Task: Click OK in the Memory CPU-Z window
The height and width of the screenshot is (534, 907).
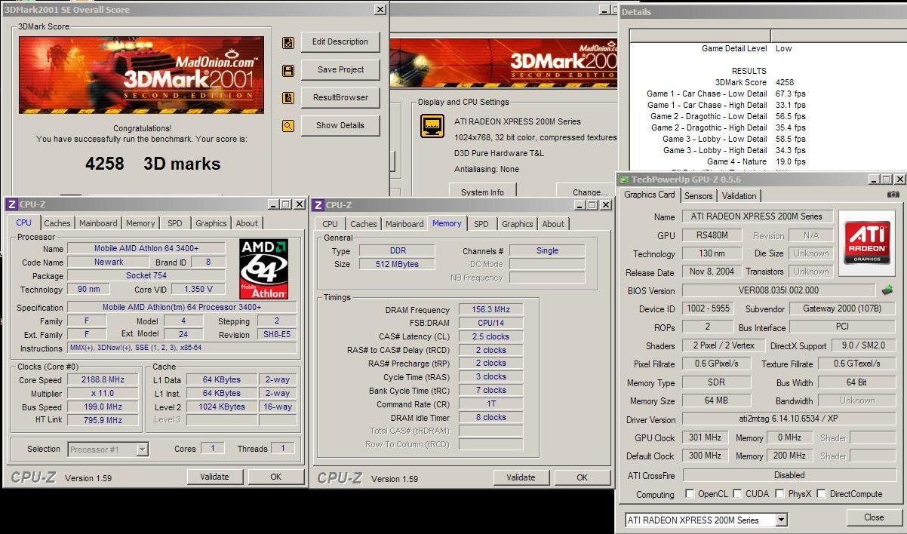Action: [x=582, y=477]
